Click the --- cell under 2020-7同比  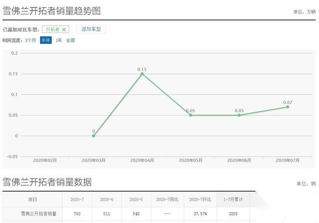(167, 214)
